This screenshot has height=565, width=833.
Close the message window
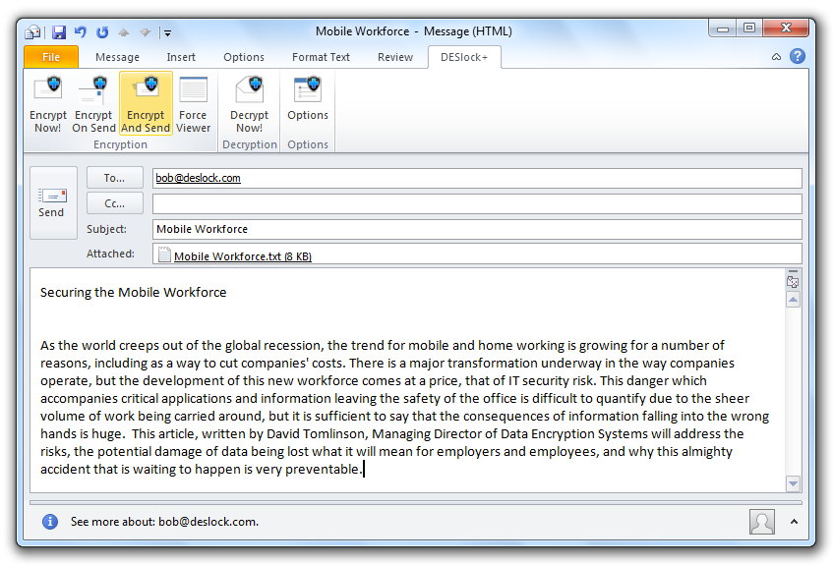coord(786,28)
